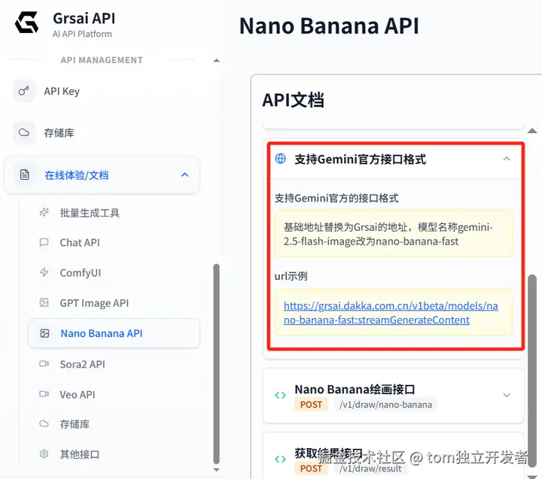542x479 pixels.
Task: Click code brackets icon beside 获取结果接口
Action: [x=280, y=459]
